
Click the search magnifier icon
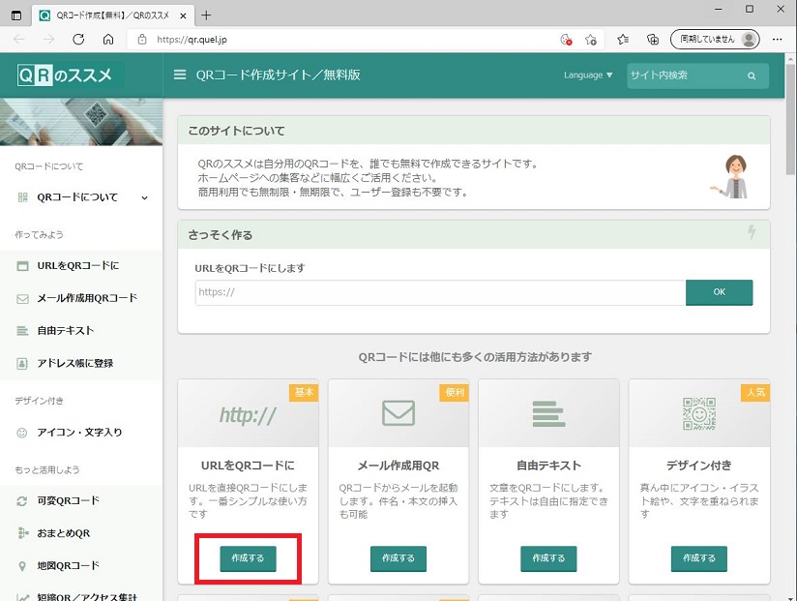pyautogui.click(x=752, y=75)
